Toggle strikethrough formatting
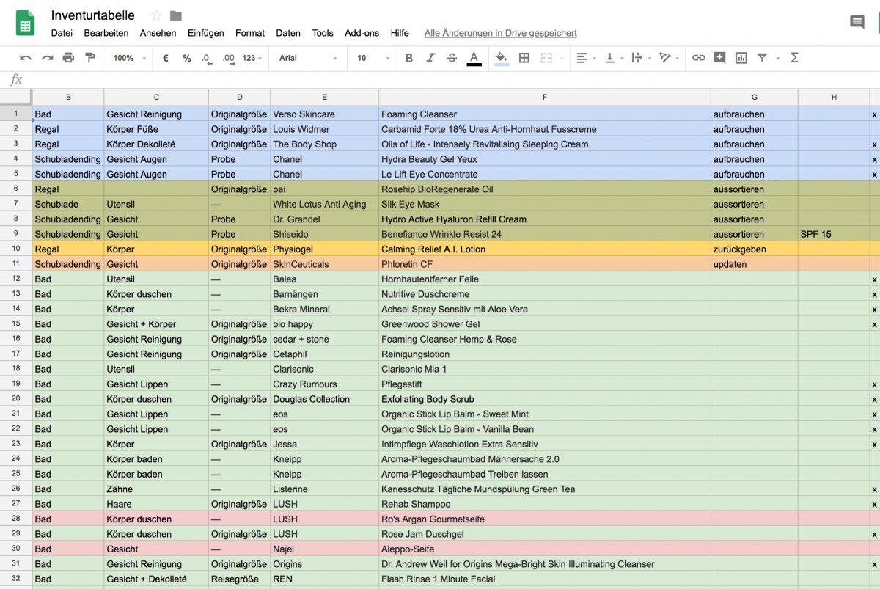 click(x=452, y=58)
